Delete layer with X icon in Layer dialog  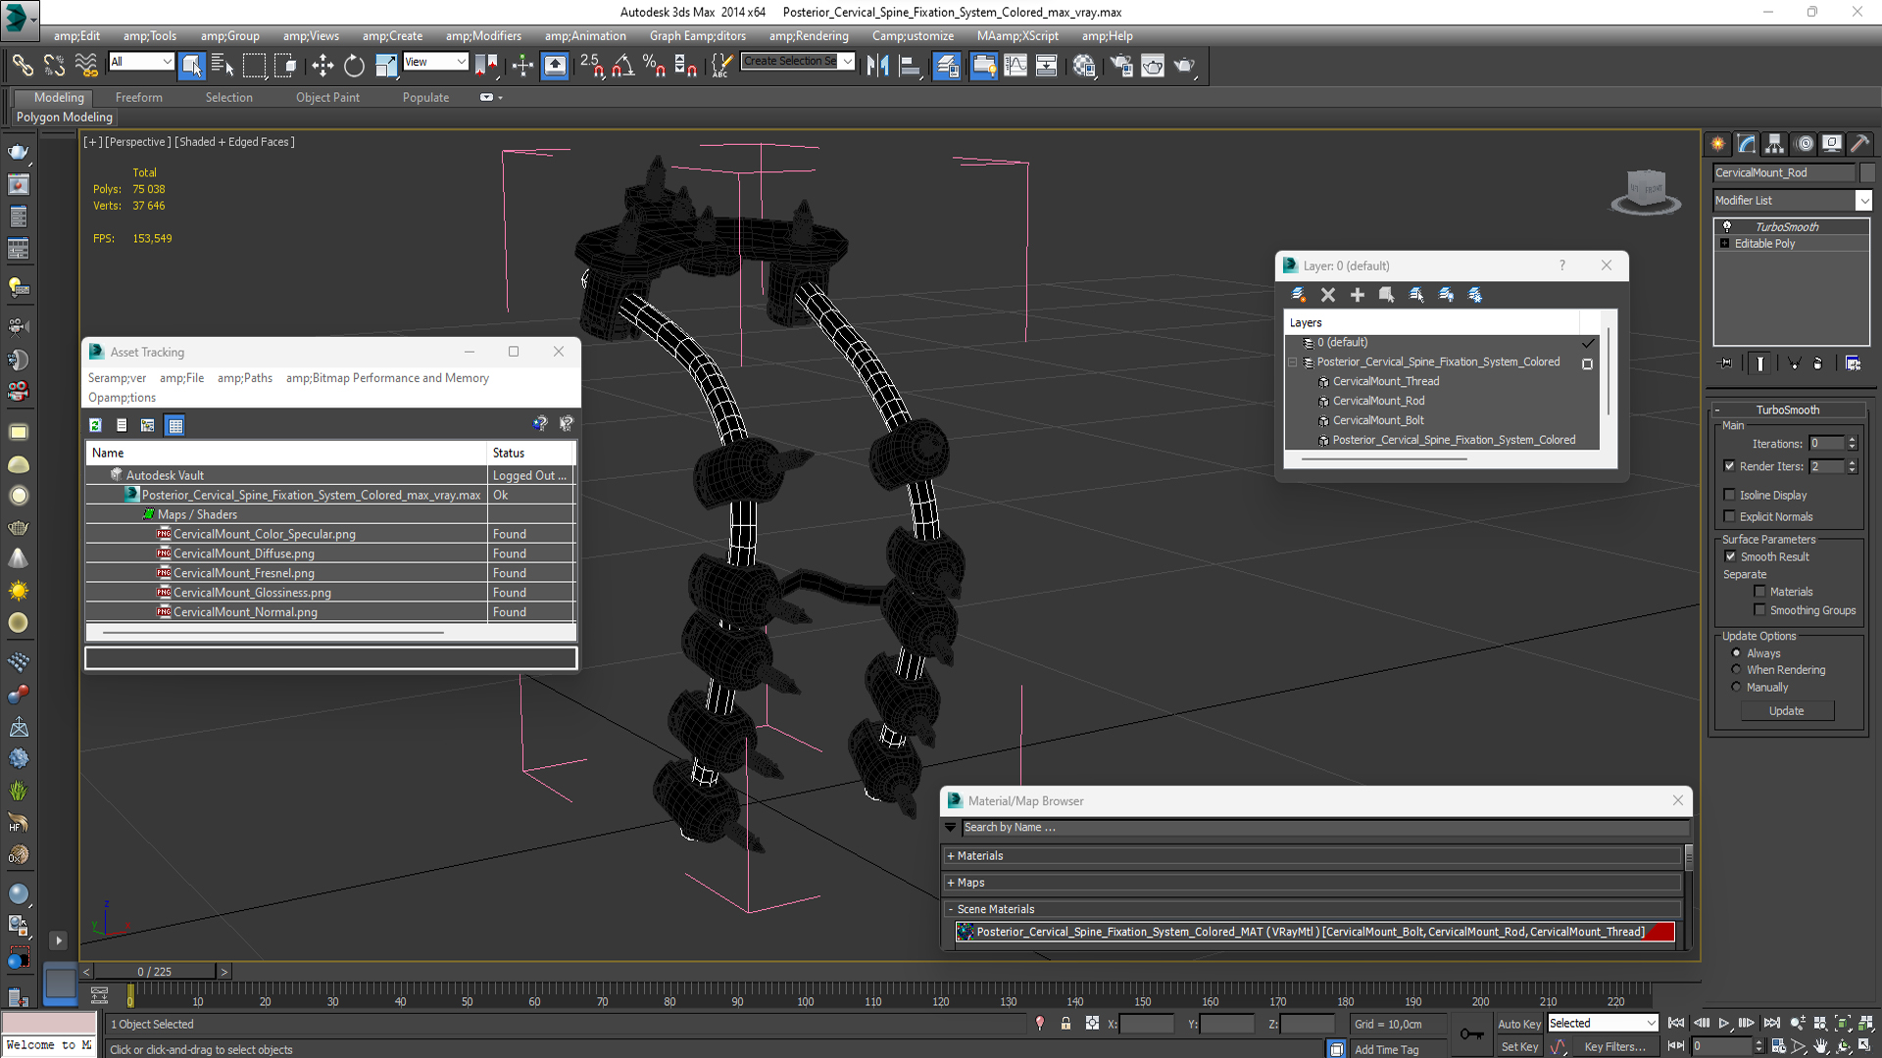1328,295
